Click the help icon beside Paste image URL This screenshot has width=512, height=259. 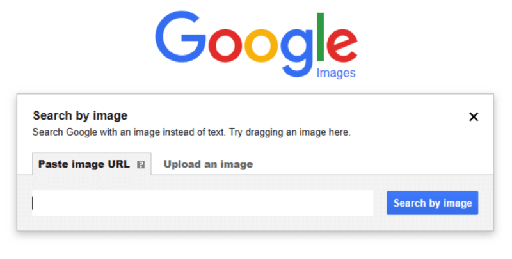(141, 164)
